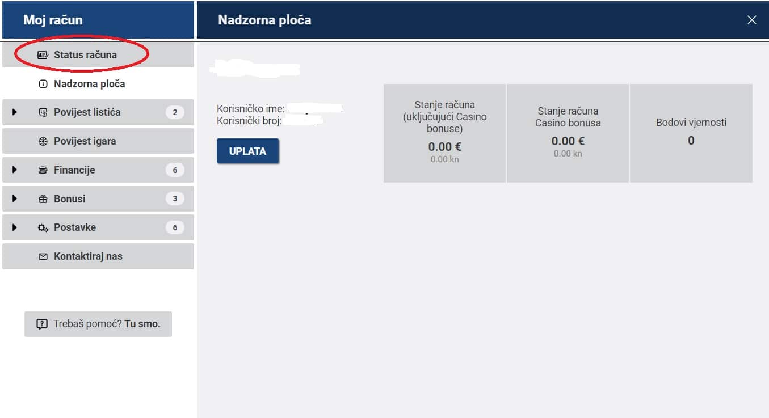
Task: Expand the Bonusi section
Action: 14,199
